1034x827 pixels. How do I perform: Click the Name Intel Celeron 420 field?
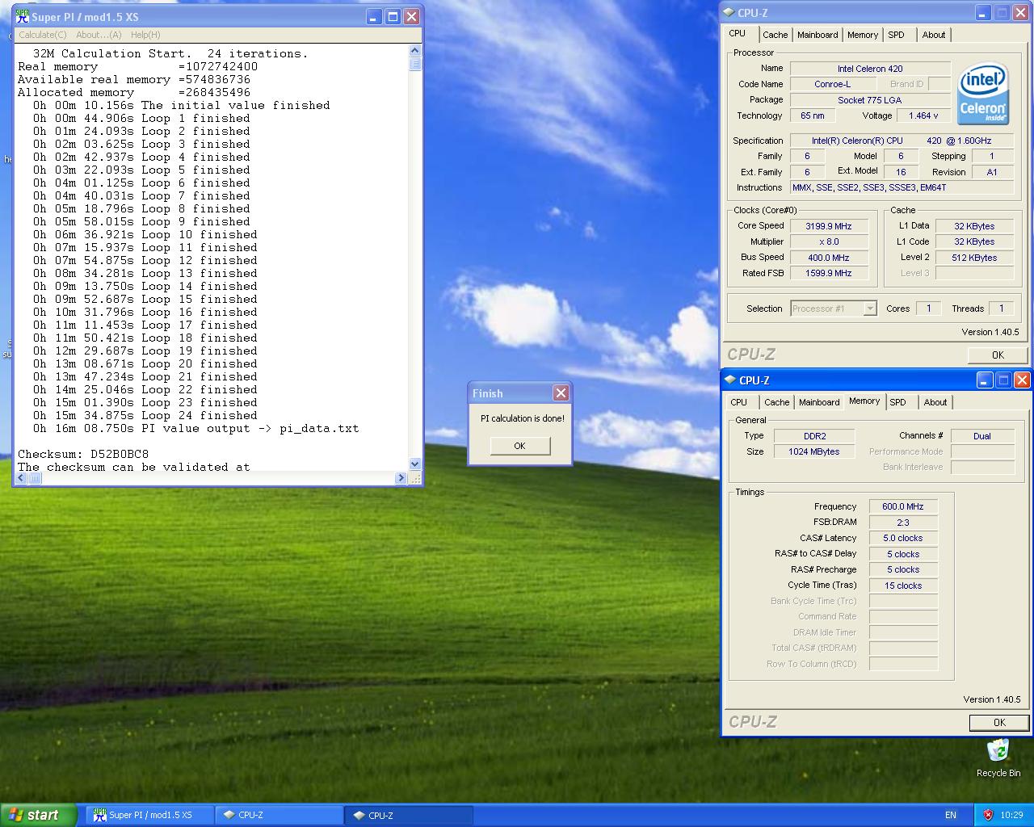(870, 69)
